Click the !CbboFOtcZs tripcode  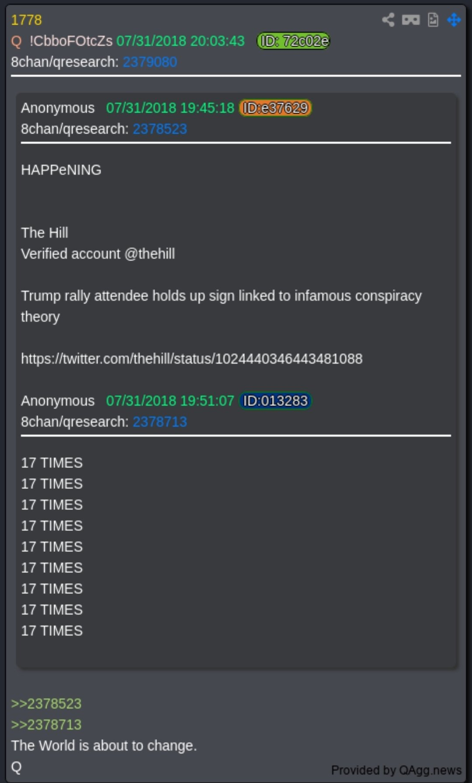pyautogui.click(x=71, y=41)
